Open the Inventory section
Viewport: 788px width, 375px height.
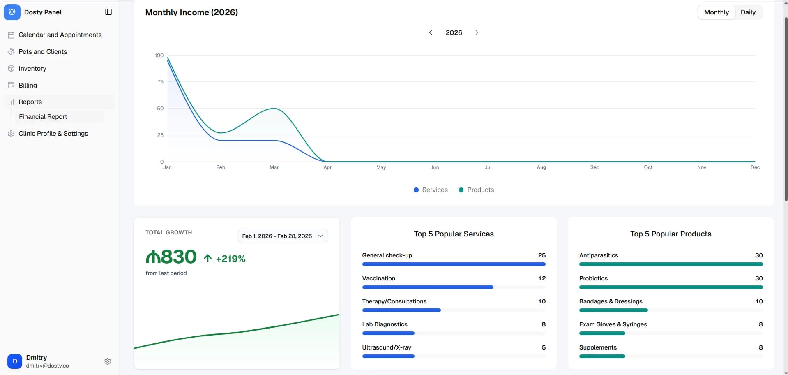pyautogui.click(x=33, y=68)
